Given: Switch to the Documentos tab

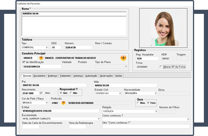Looking at the screenshot, I should click(x=39, y=76).
